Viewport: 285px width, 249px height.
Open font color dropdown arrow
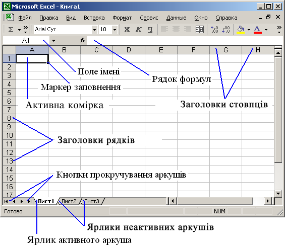click(x=266, y=30)
